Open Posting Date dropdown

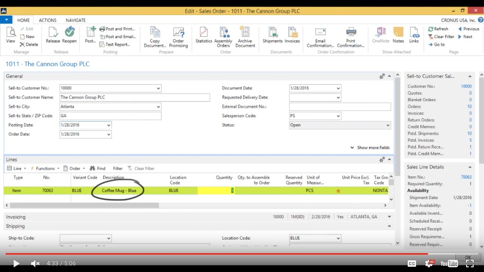click(108, 125)
